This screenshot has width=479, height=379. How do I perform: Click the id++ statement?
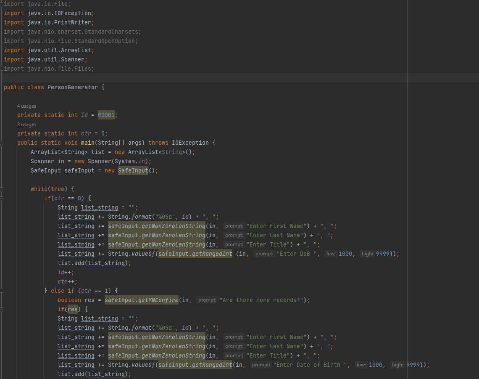tap(66, 272)
